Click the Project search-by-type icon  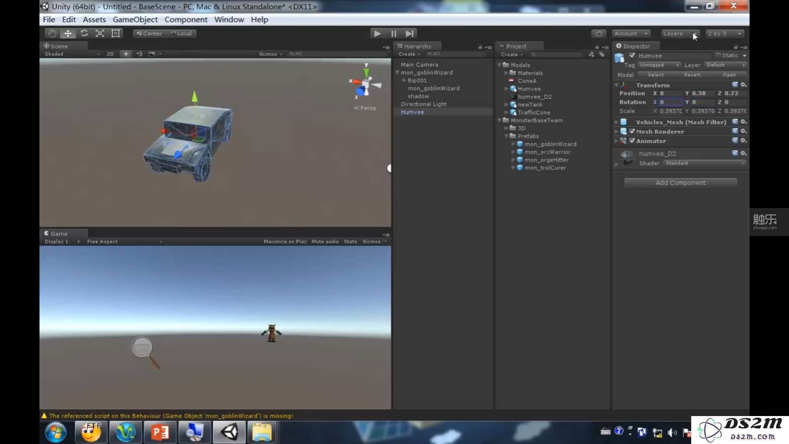(591, 54)
